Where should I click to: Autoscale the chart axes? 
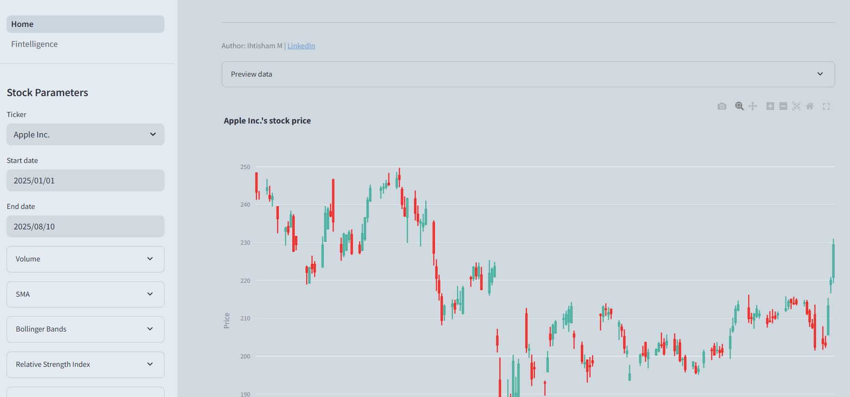tap(797, 106)
